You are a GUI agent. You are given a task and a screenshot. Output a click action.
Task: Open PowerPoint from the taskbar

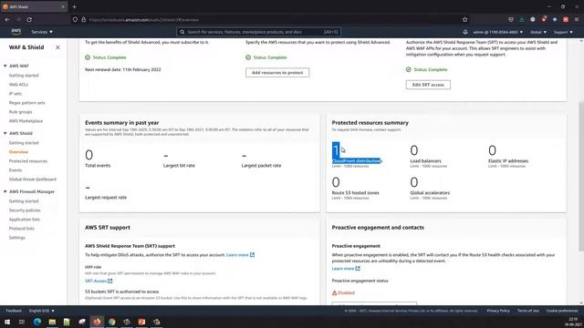pyautogui.click(x=141, y=322)
